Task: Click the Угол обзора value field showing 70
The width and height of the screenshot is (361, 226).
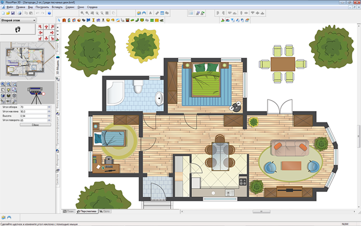Action: click(34, 107)
